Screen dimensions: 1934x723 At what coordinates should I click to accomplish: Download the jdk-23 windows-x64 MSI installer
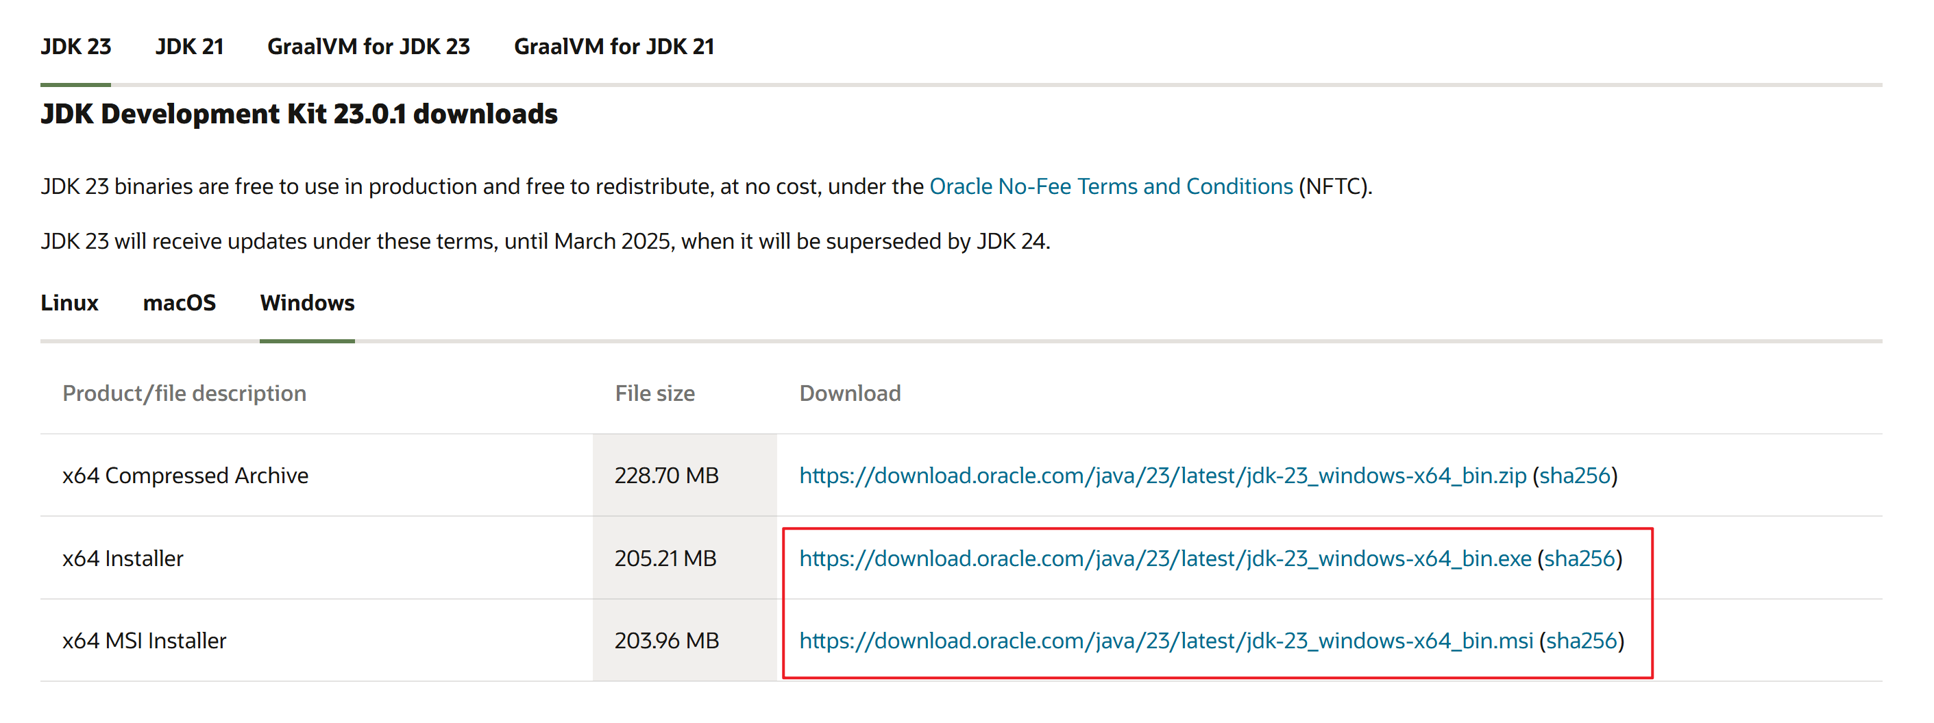tap(1165, 640)
